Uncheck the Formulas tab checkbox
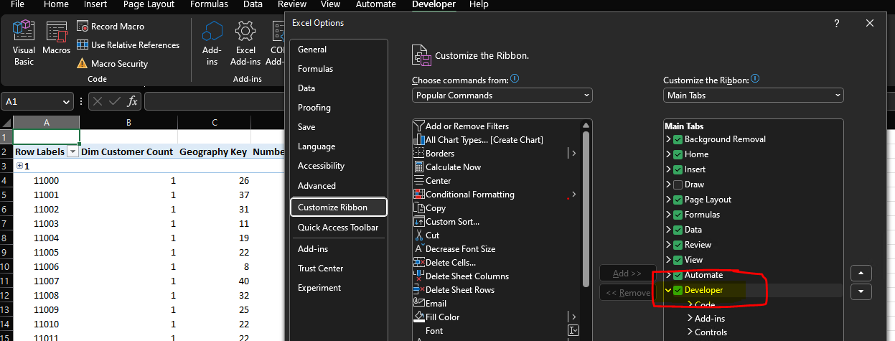This screenshot has width=895, height=341. [678, 215]
